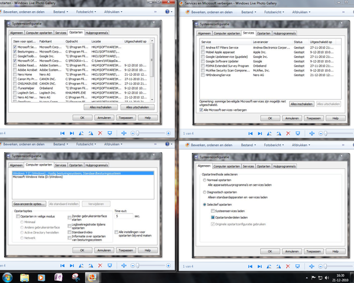Zoom in button in Computer opstarten-tab gallery window
The image size is (354, 283).
[168, 266]
